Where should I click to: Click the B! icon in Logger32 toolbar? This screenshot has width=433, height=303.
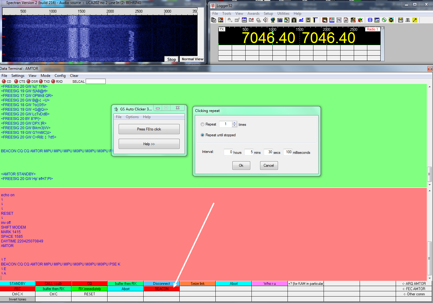click(x=251, y=20)
